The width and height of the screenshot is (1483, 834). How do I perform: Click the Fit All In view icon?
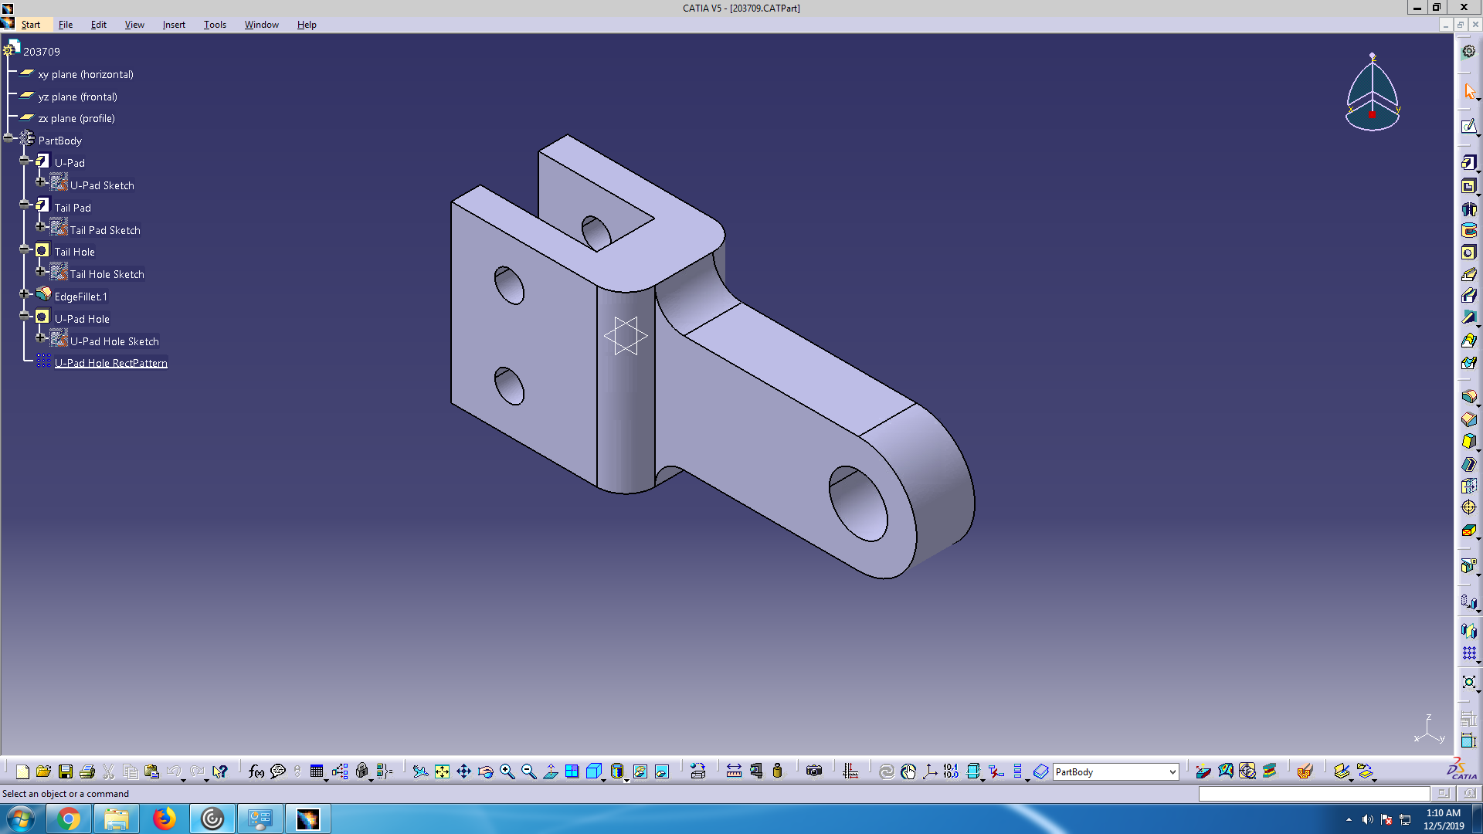tap(442, 771)
